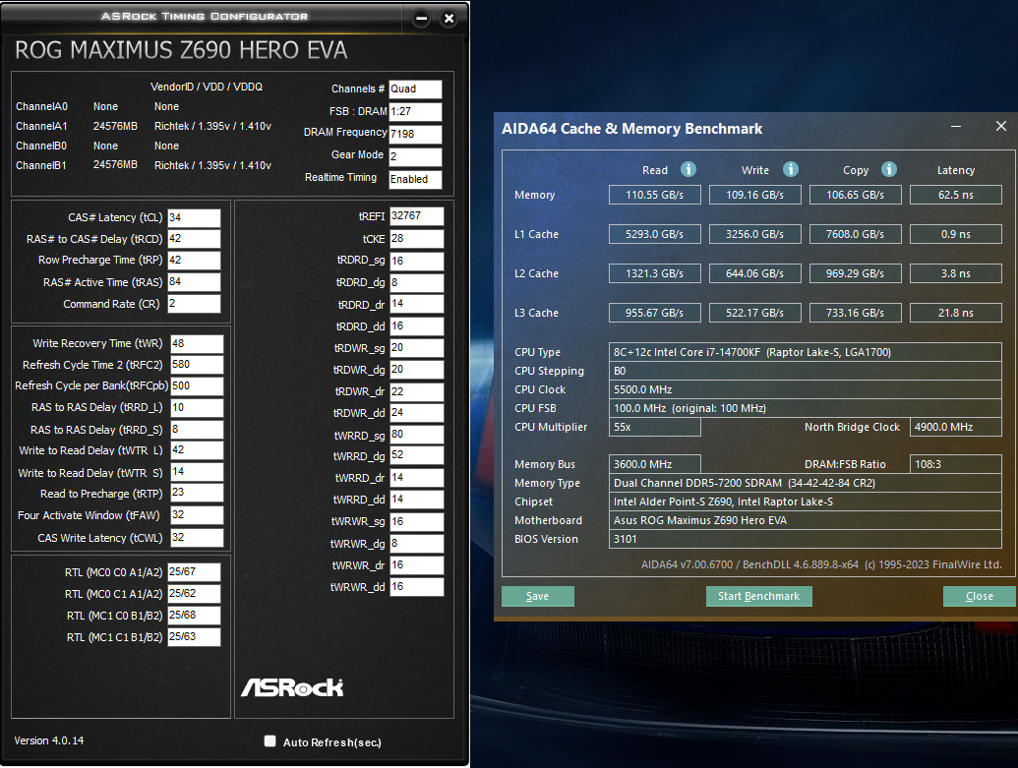
Task: Click the RAS# Active Time (tRAS) field
Action: (x=194, y=282)
